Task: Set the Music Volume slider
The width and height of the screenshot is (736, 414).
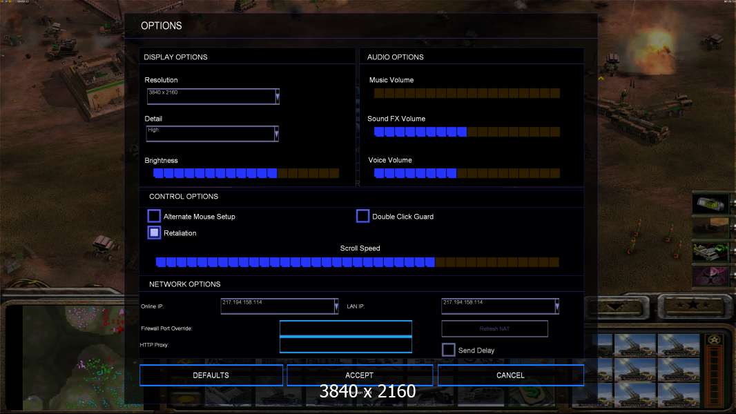Action: (x=467, y=93)
